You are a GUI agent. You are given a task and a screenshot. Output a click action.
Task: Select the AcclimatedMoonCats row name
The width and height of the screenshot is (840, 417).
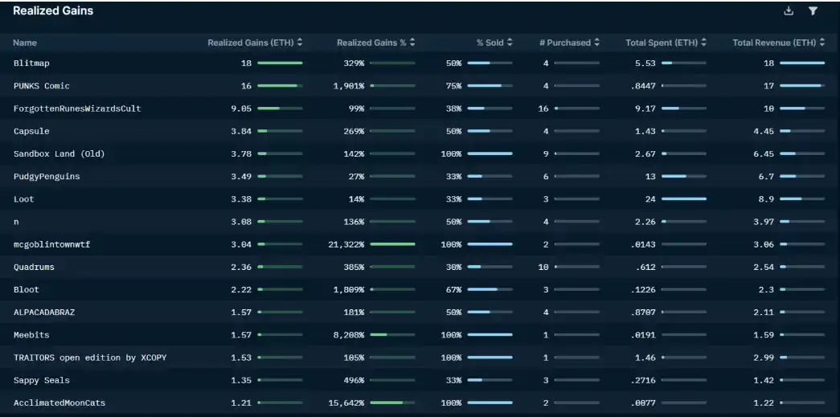coord(59,403)
